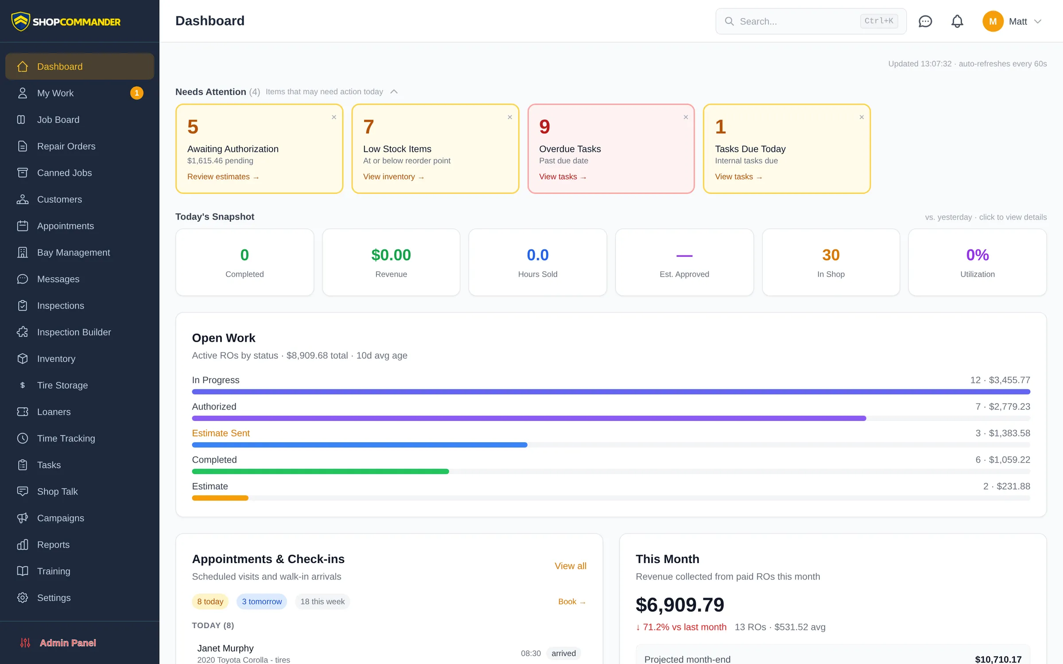
Task: Click the Repair Orders document icon
Action: [x=23, y=146]
